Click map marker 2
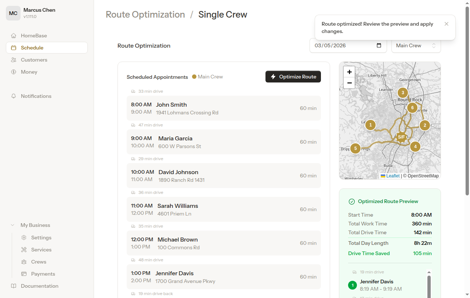The width and height of the screenshot is (470, 298). tap(425, 125)
